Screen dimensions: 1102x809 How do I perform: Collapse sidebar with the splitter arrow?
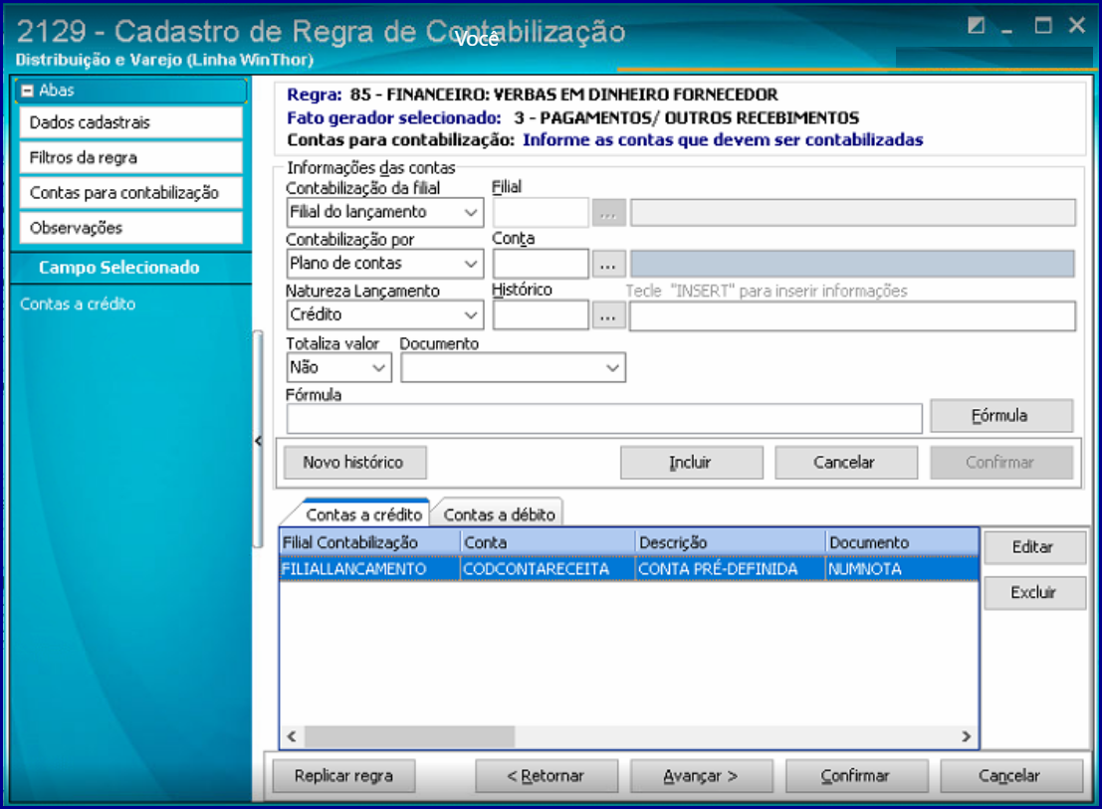click(x=258, y=441)
